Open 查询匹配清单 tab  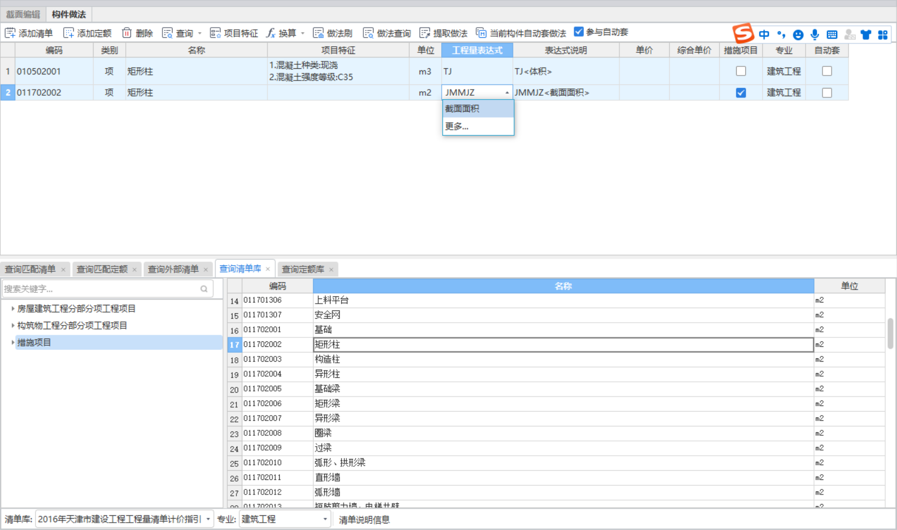(x=30, y=269)
